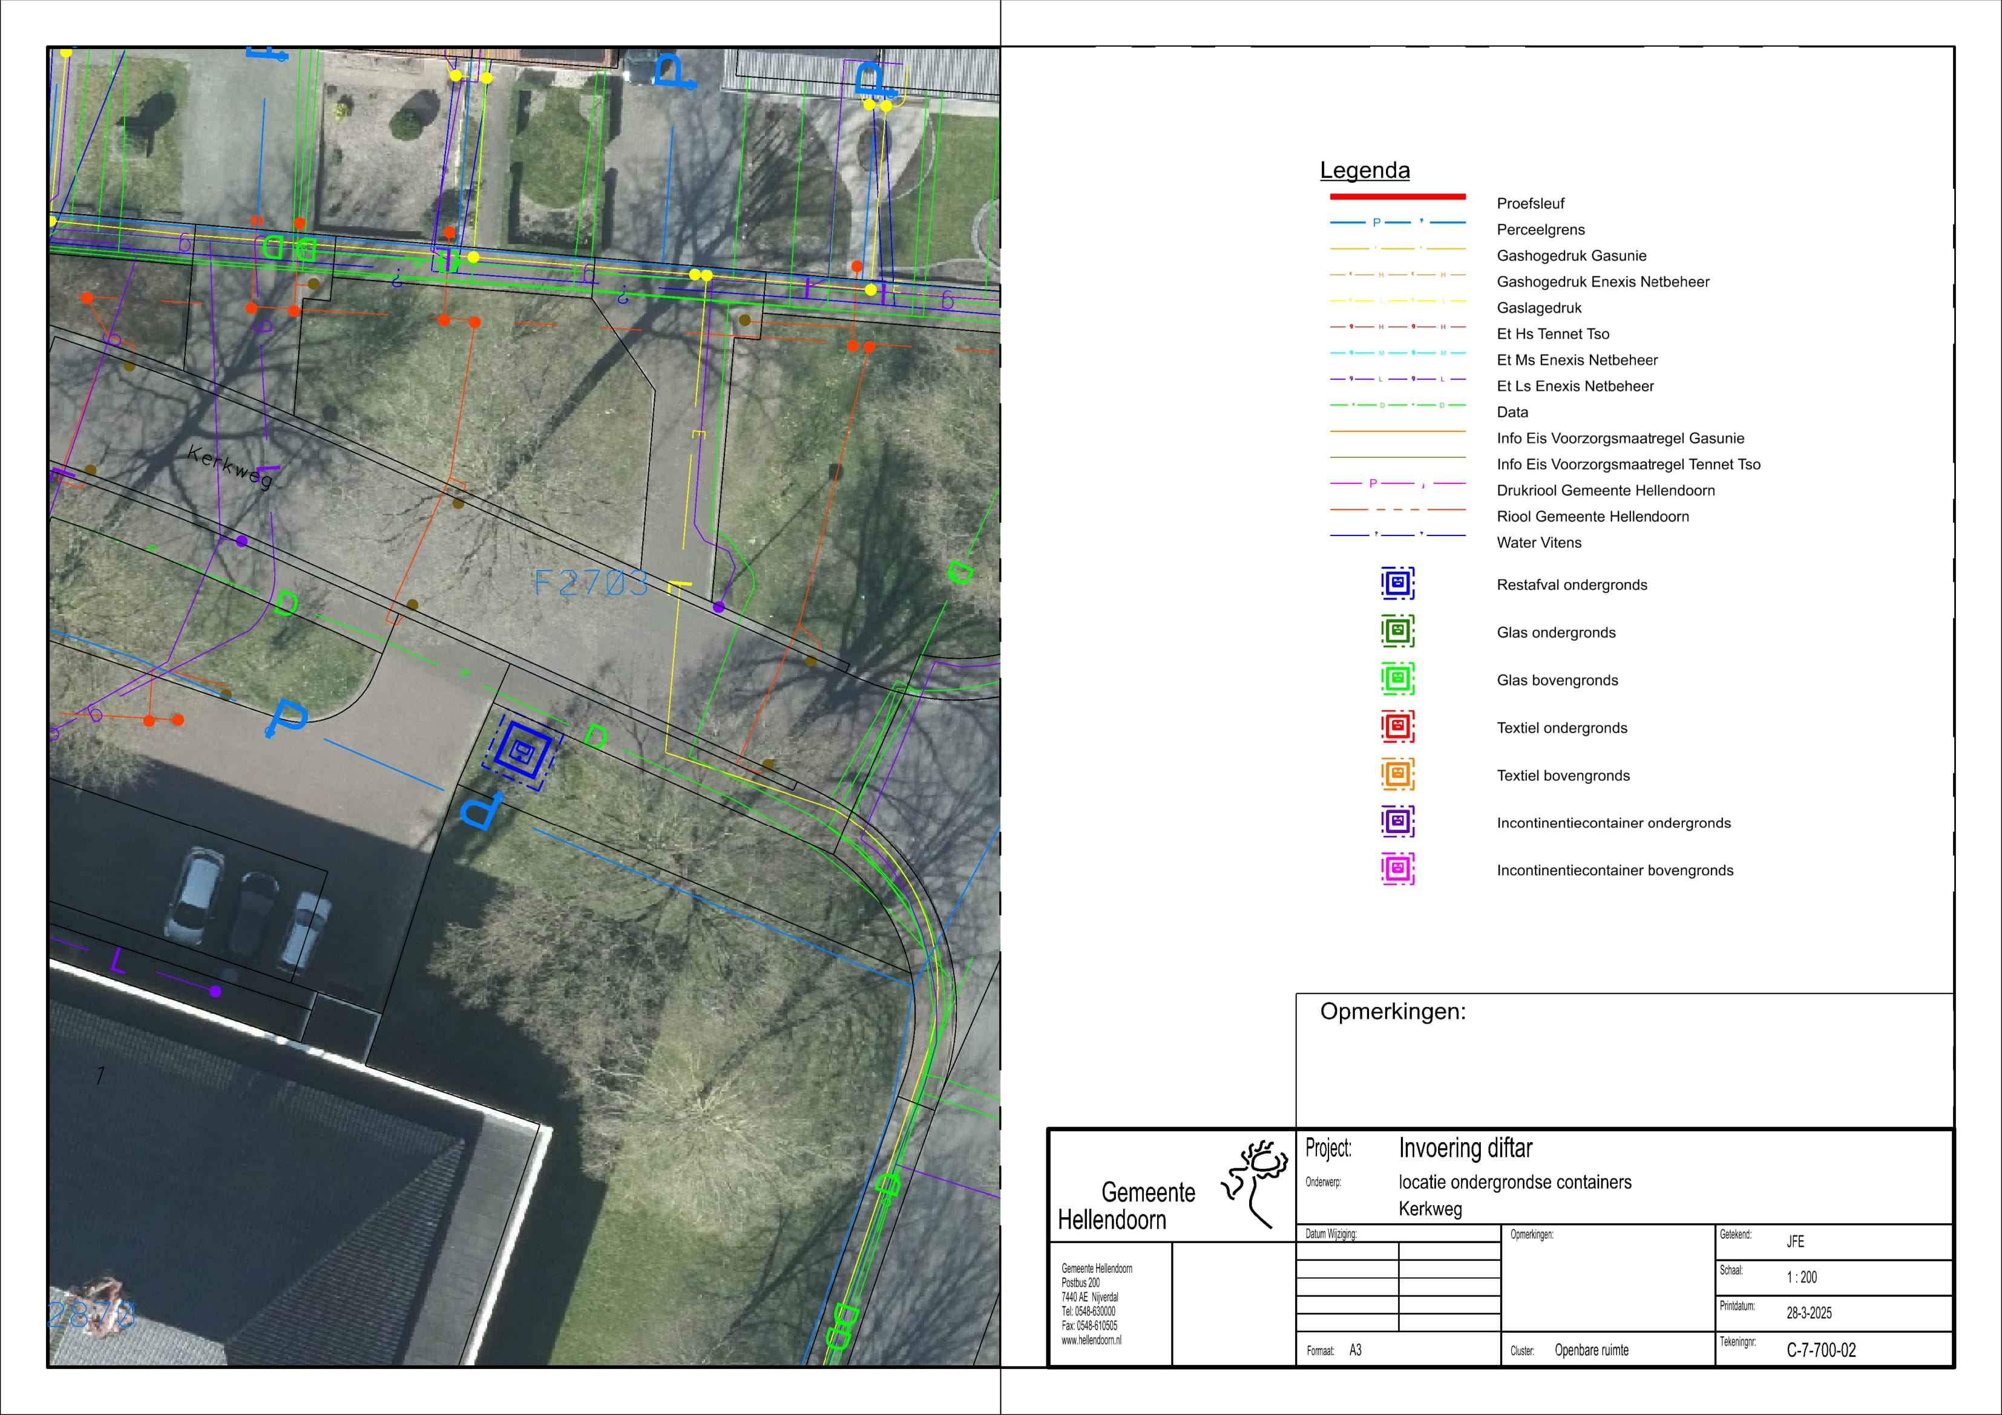Click the Legenda heading

pyautogui.click(x=1365, y=170)
